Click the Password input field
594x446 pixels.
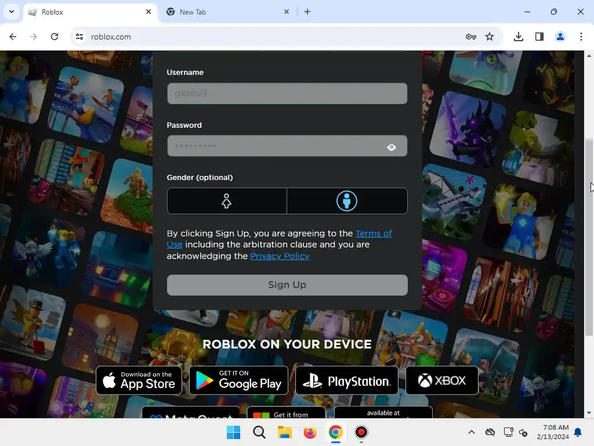click(x=287, y=146)
